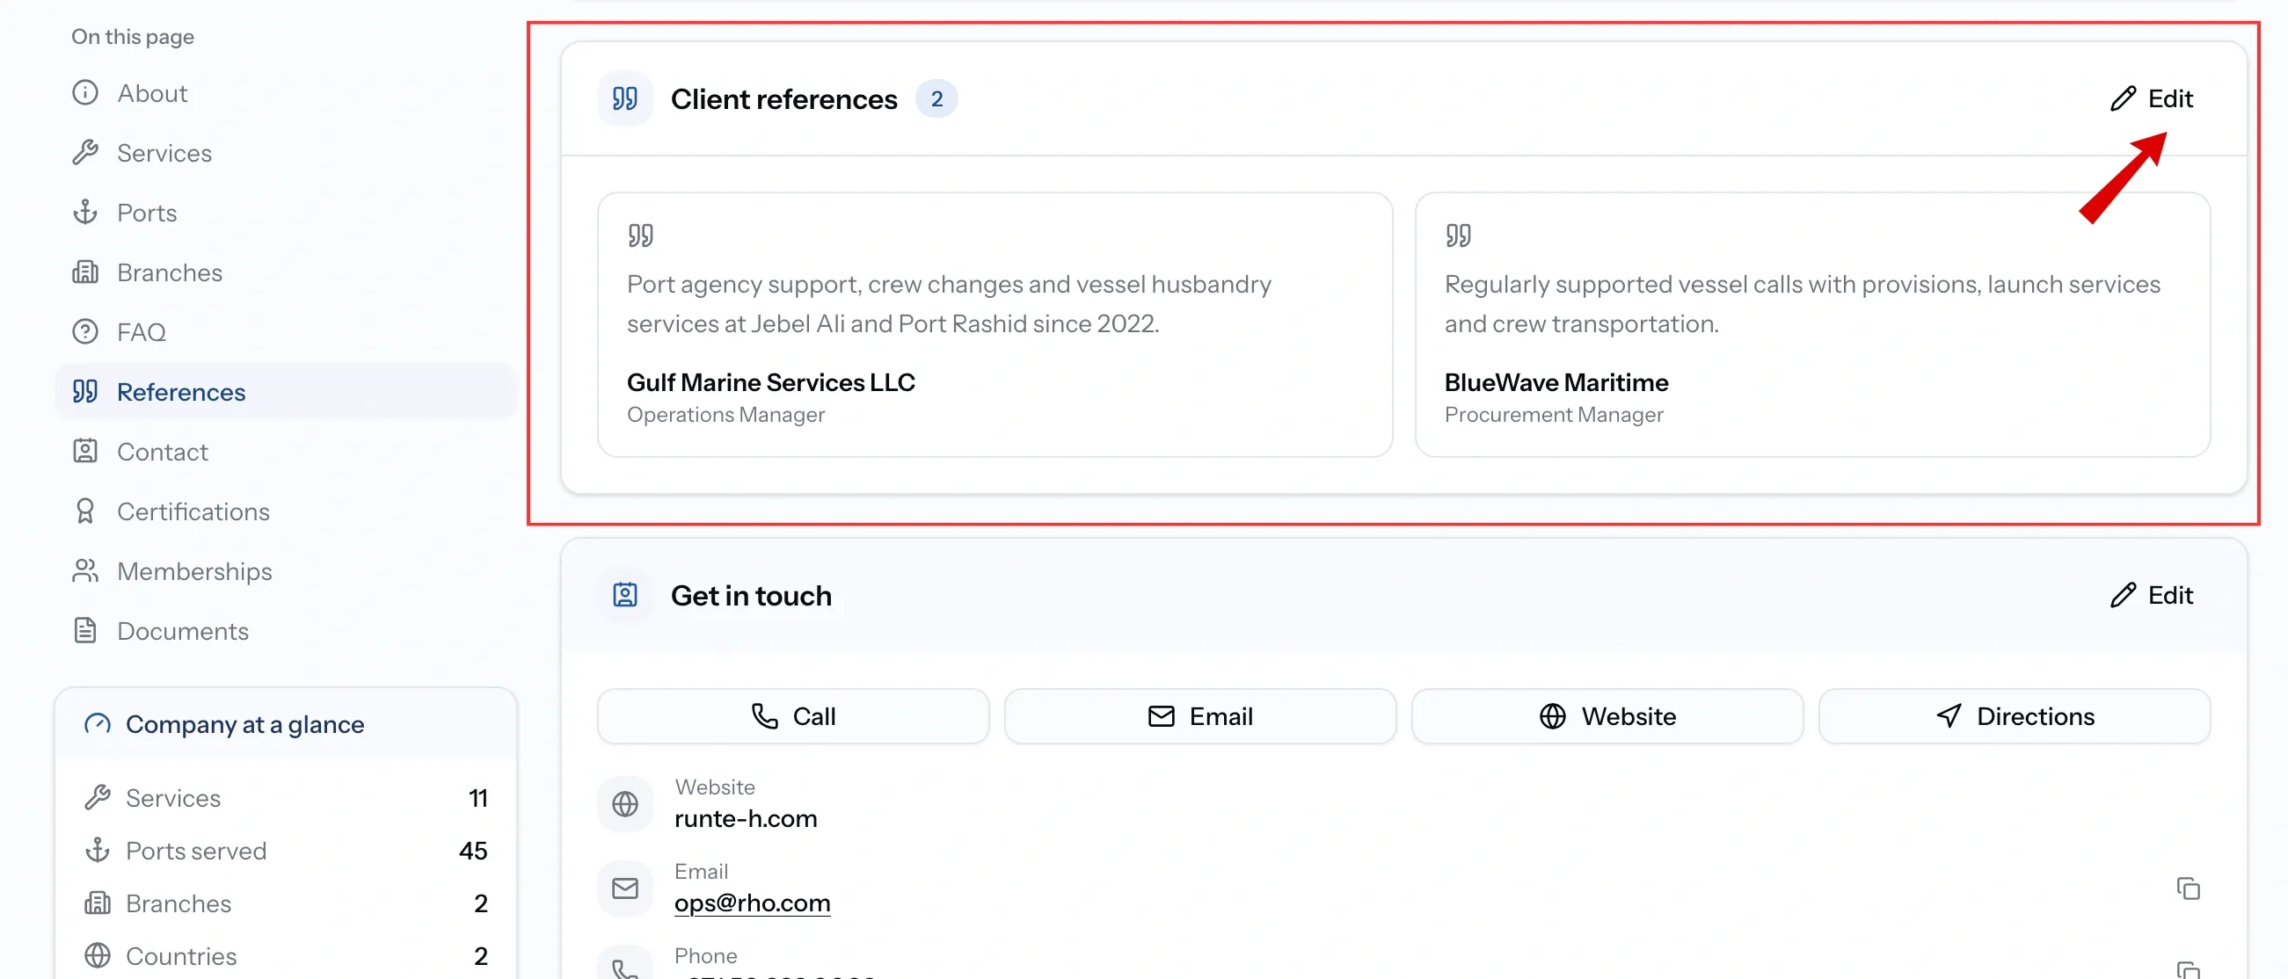Click the building icon beside Branches nav item
Screen dimensions: 2288x979
pyautogui.click(x=85, y=272)
